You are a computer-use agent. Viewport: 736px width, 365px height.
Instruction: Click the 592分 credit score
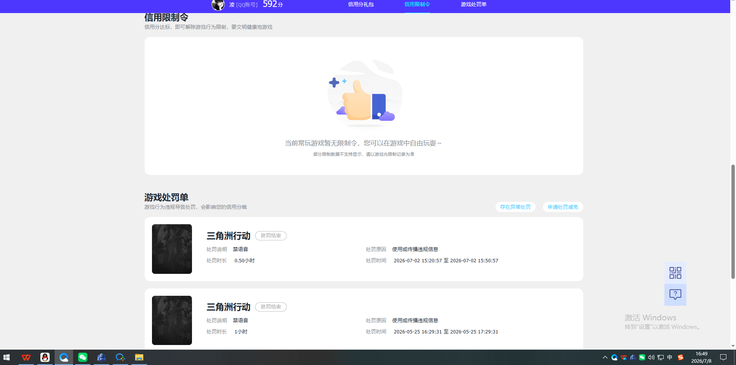[273, 4]
